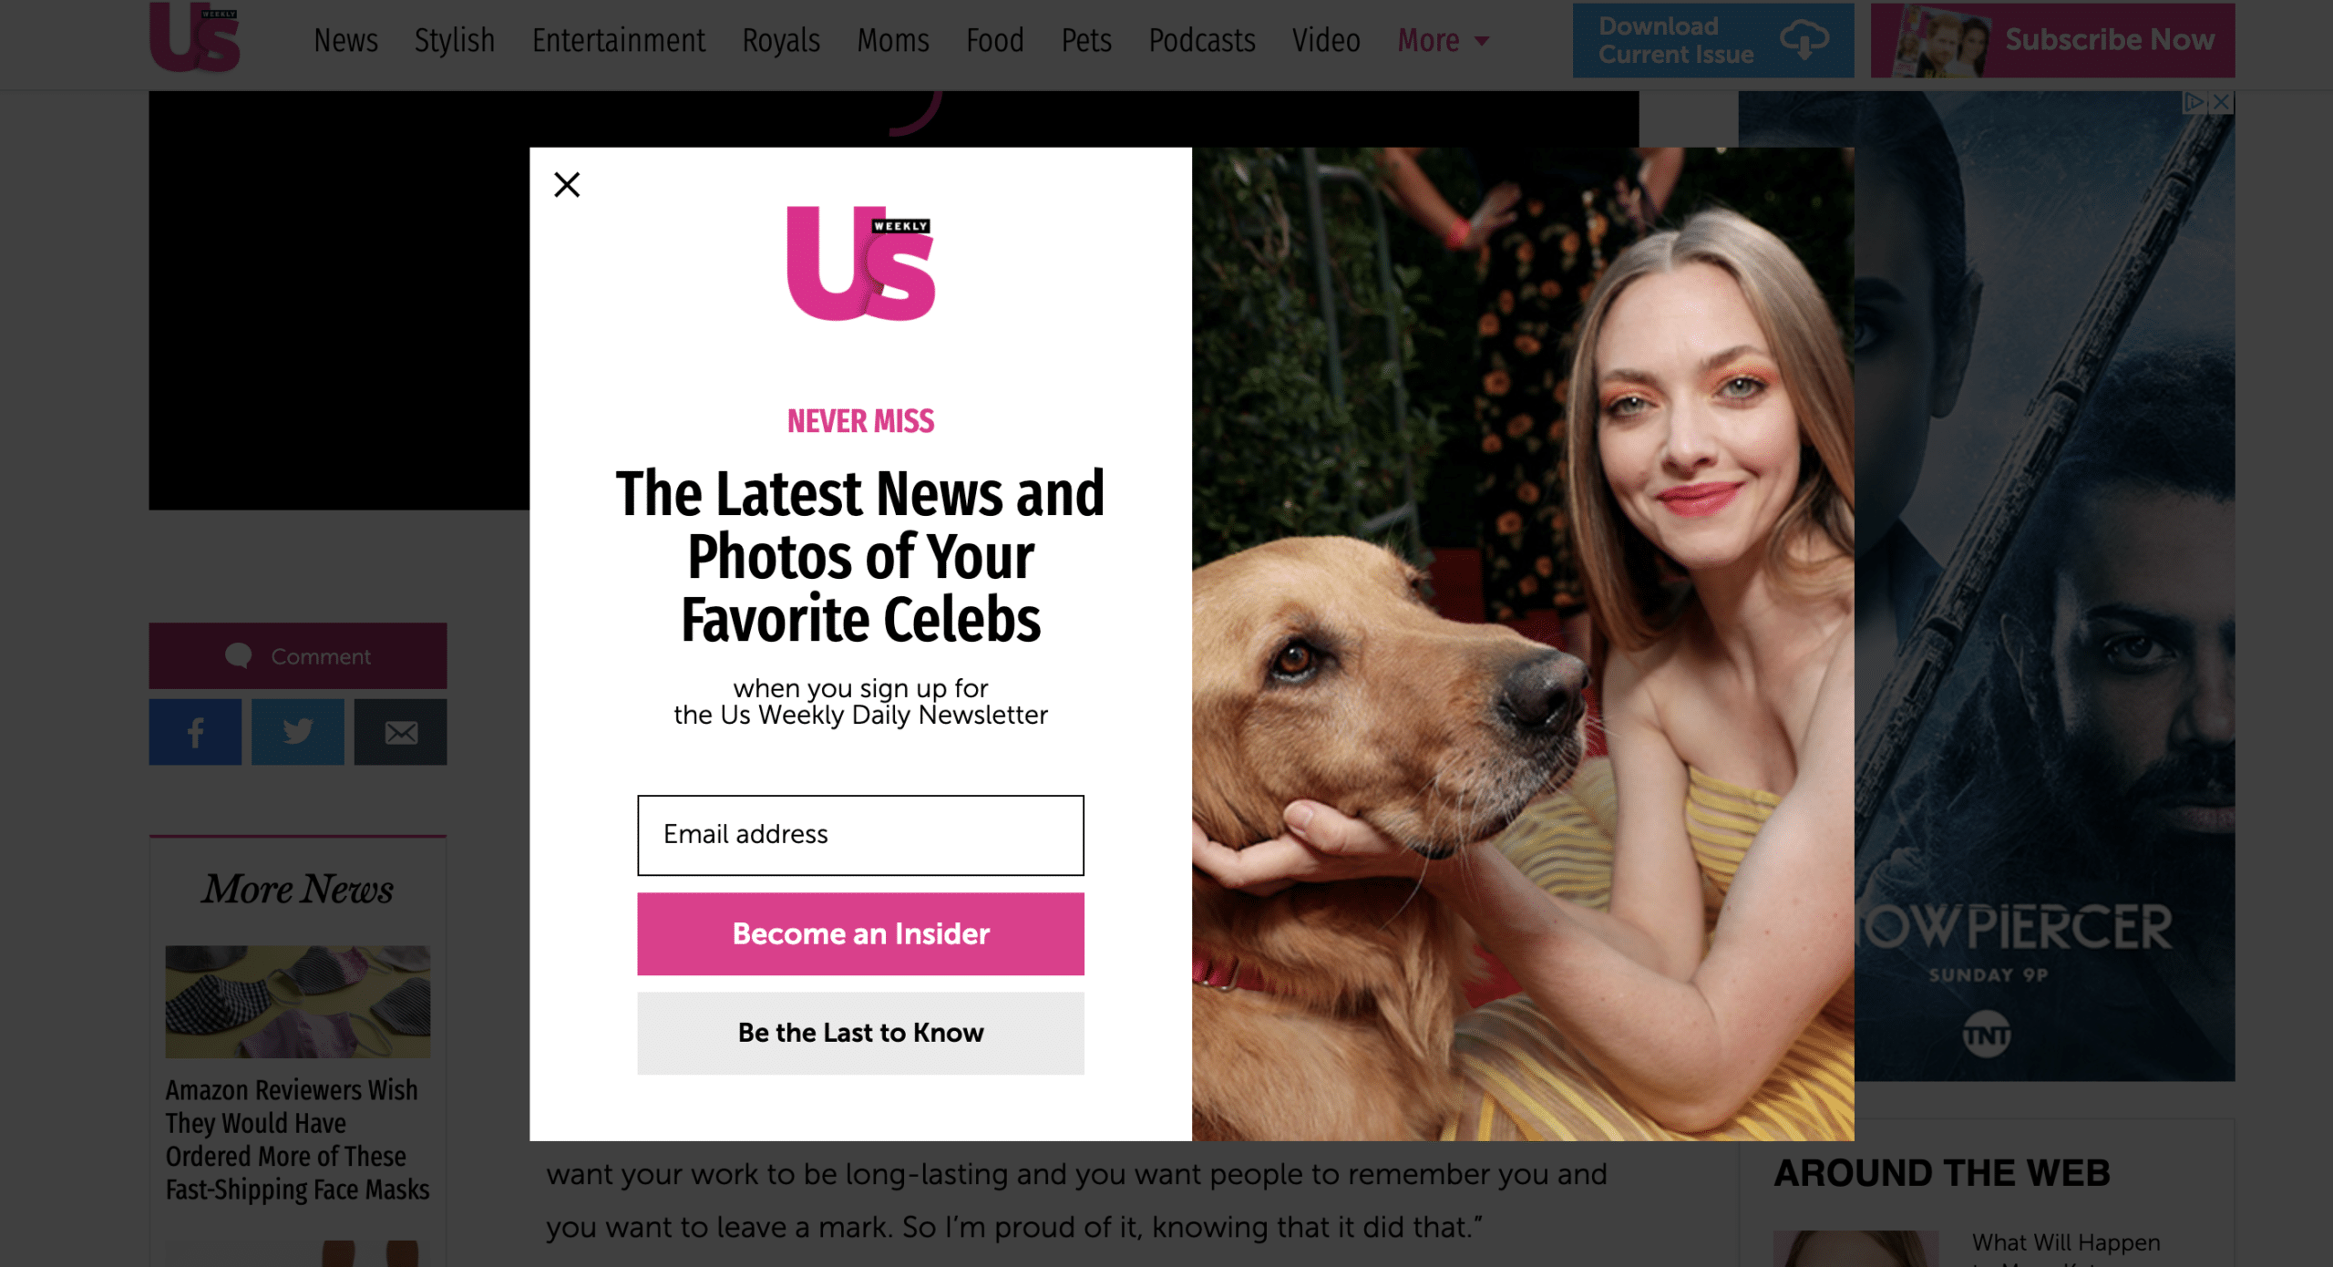Viewport: 2333px width, 1267px height.
Task: Open face masks article thumbnail
Action: tap(298, 1002)
